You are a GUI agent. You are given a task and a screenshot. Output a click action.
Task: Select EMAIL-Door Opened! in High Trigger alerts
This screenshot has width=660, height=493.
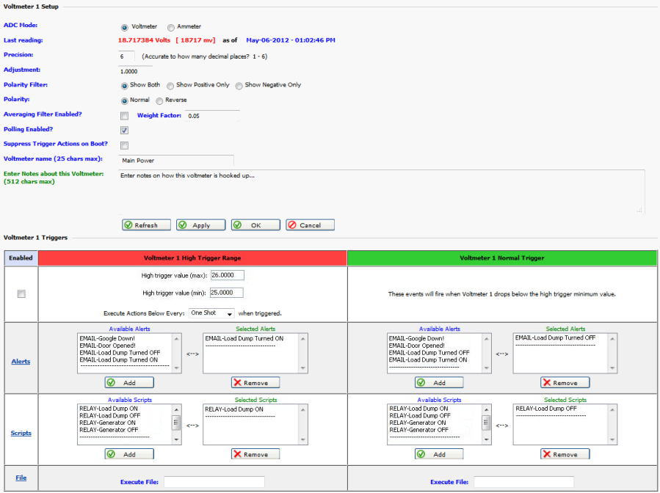(109, 346)
